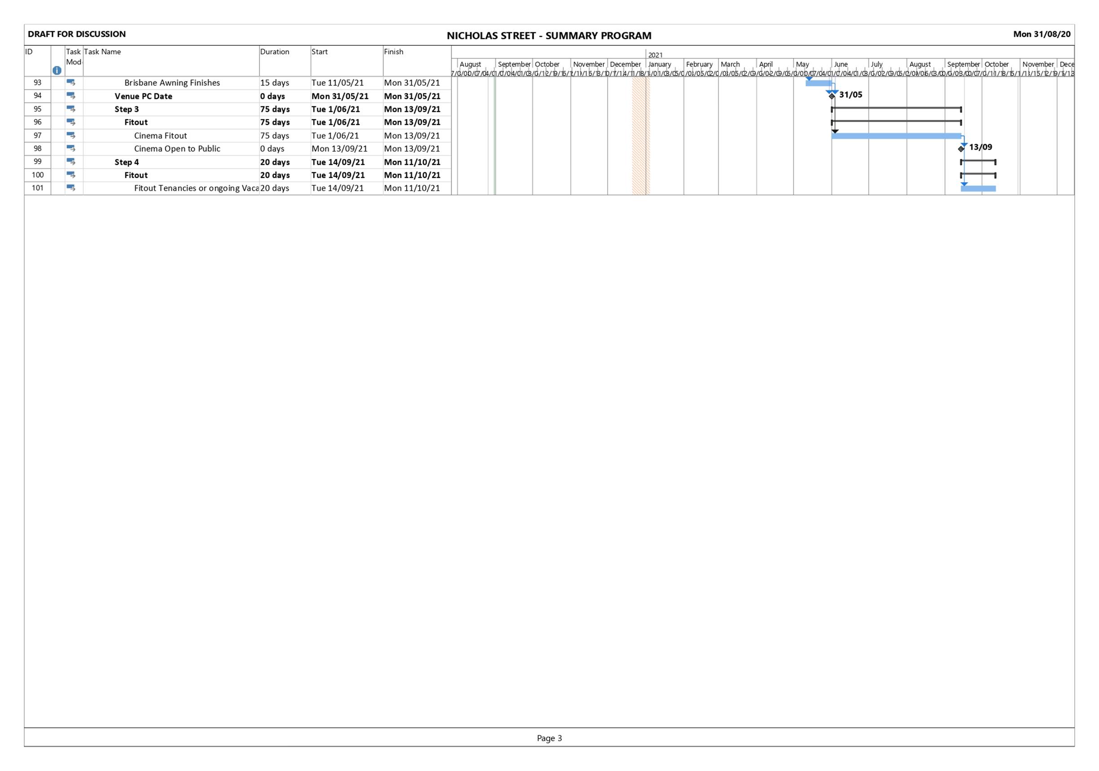Select the Cinema Fitout task name

[160, 136]
